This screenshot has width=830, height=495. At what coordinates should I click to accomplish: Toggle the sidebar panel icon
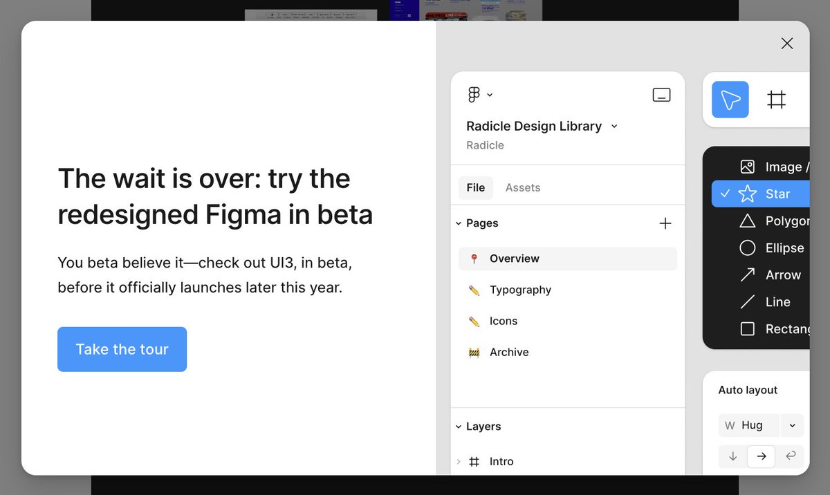pos(662,95)
